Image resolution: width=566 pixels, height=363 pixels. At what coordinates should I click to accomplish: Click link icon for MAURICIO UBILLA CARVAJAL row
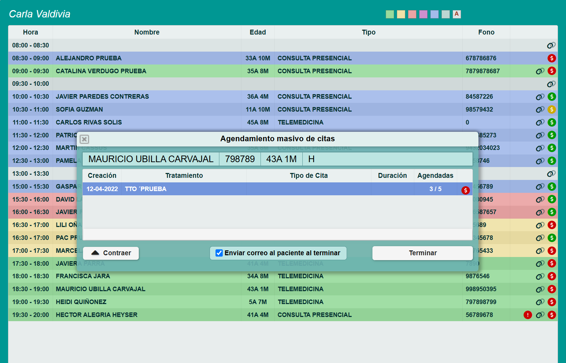coord(540,289)
